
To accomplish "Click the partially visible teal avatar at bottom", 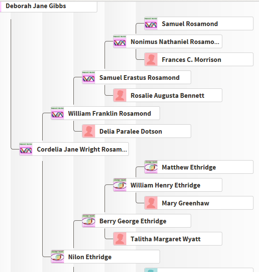I will coord(151,270).
